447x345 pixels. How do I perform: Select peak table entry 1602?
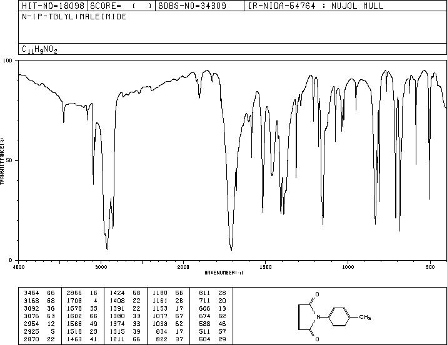click(x=74, y=316)
